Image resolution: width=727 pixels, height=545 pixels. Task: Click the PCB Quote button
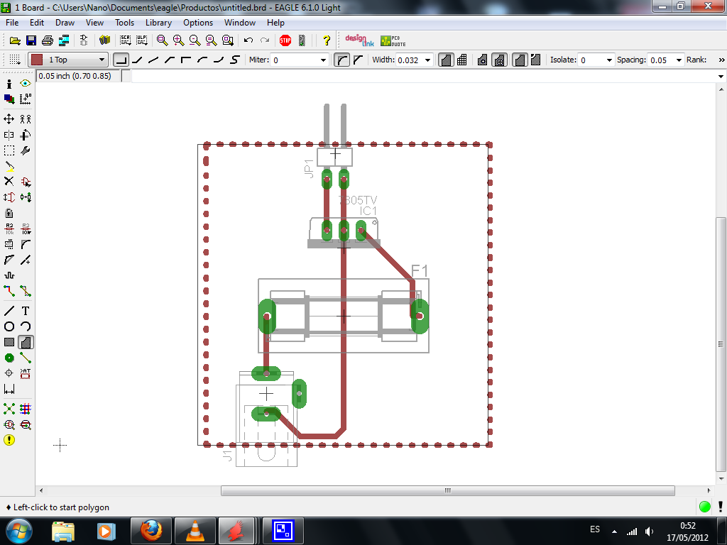click(393, 40)
